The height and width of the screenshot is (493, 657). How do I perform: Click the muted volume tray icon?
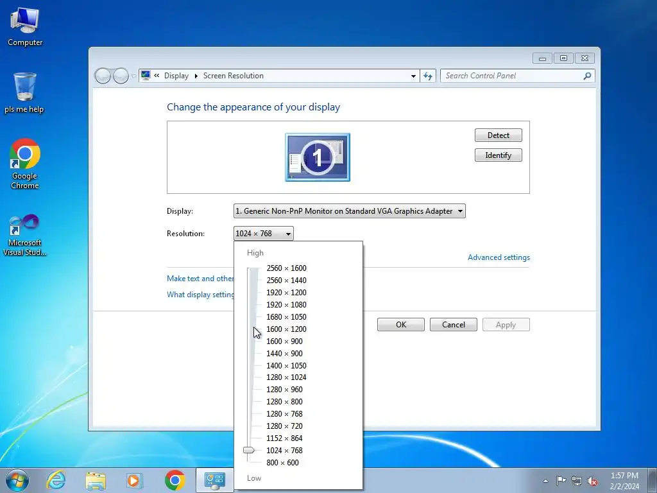point(592,481)
